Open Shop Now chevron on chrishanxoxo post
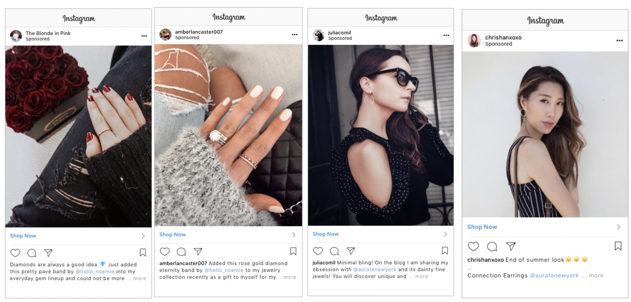The width and height of the screenshot is (631, 302). (619, 227)
